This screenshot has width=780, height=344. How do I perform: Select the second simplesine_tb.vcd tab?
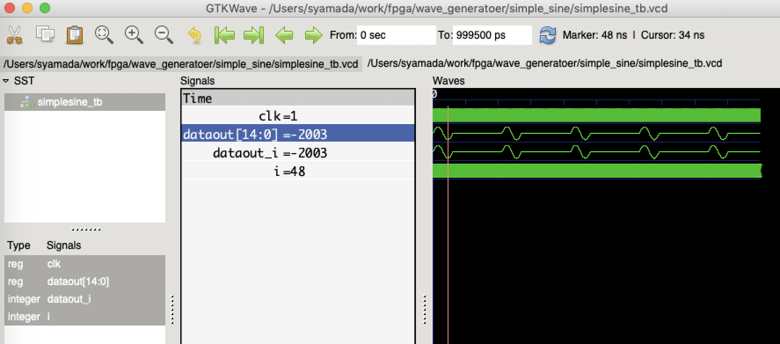click(544, 63)
